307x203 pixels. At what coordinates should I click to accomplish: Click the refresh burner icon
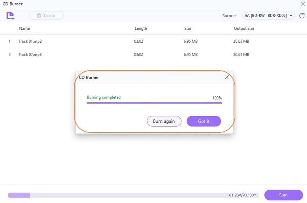(x=302, y=16)
